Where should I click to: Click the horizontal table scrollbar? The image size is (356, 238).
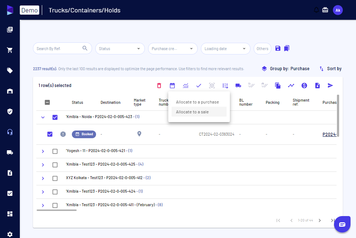pyautogui.click(x=56, y=210)
